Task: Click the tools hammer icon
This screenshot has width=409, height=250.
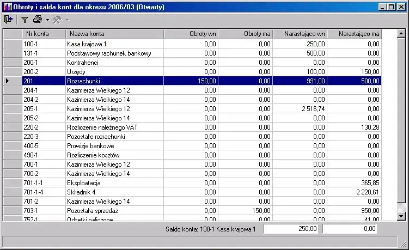Action: 57,20
